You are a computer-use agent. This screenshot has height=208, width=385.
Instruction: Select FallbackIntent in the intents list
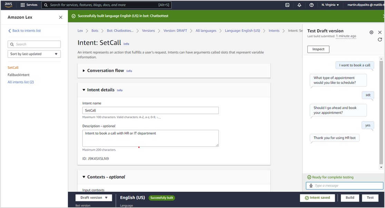[19, 75]
